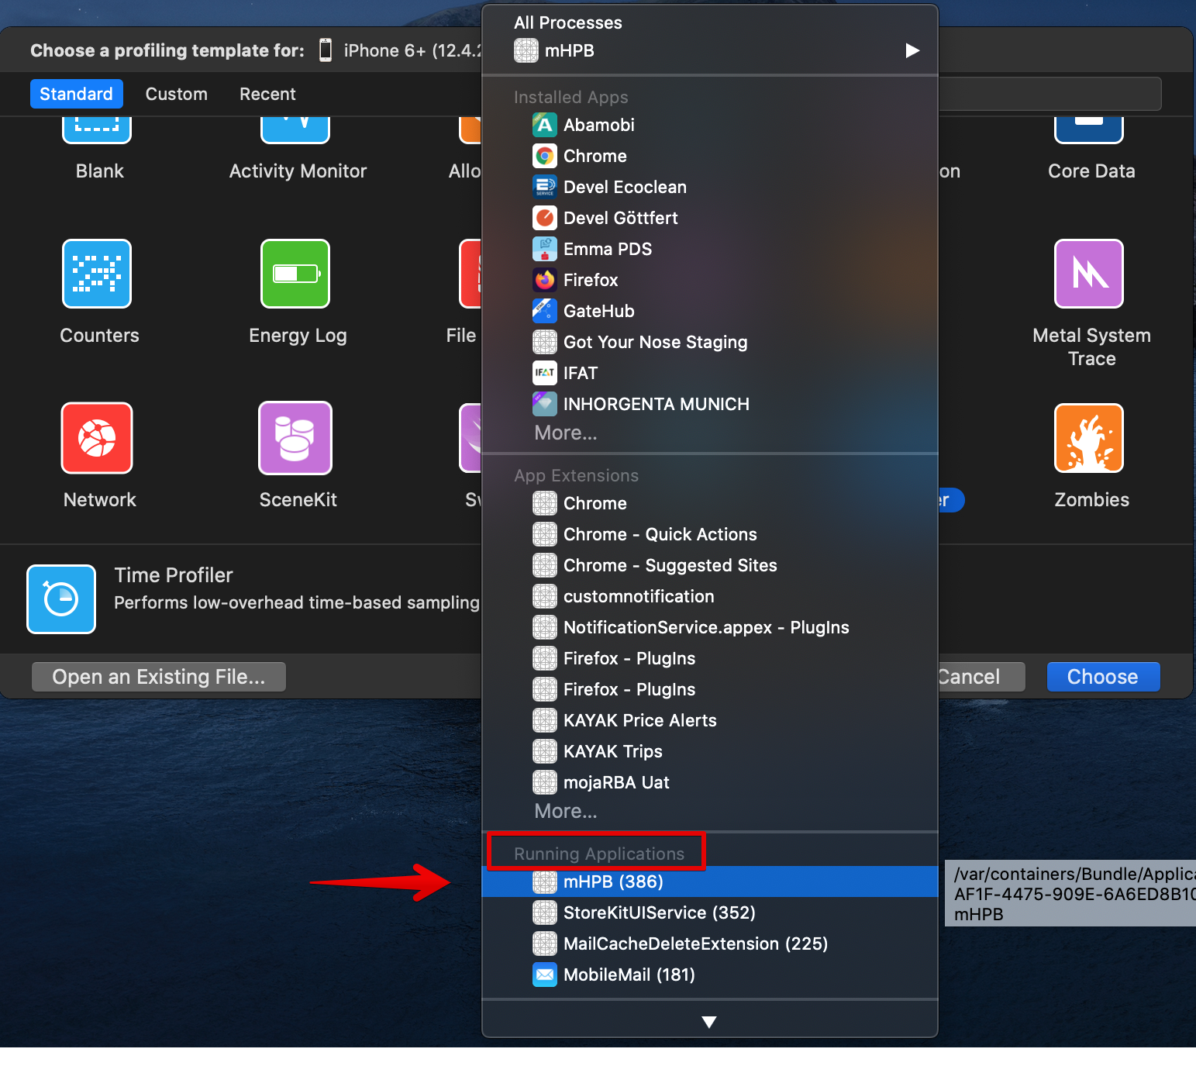
Task: Show more app extensions
Action: coord(565,812)
